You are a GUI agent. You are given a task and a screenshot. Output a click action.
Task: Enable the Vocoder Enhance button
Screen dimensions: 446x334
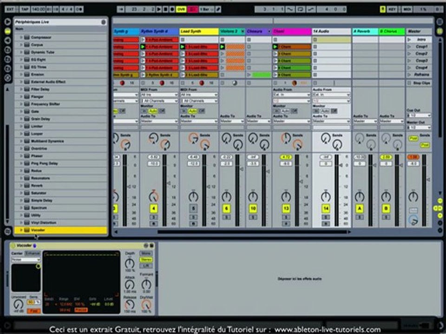(33, 253)
